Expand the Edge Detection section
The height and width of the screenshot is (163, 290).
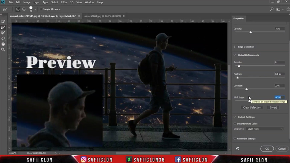coord(235,47)
